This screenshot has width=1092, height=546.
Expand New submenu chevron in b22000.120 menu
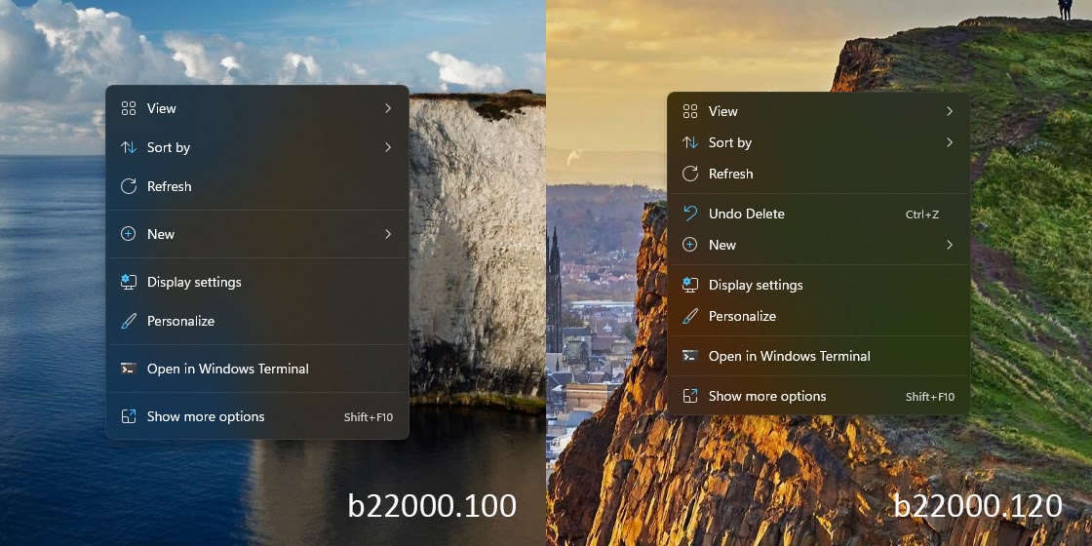(x=950, y=245)
